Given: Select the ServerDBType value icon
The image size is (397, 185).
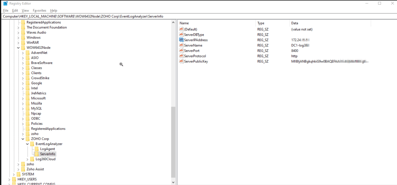Looking at the screenshot, I should (181, 34).
